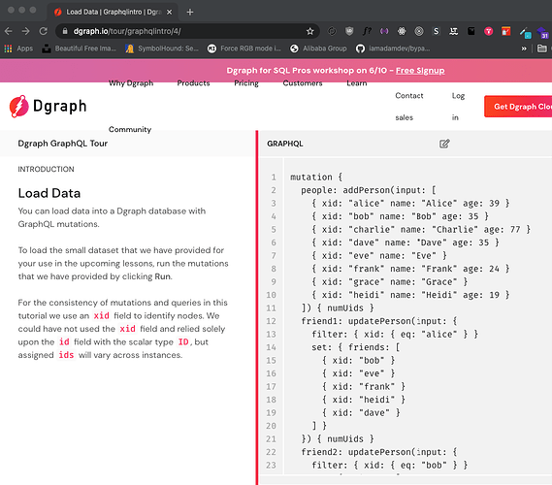Image resolution: width=552 pixels, height=485 pixels.
Task: Open the eyedropper color picker extension
Action: point(525,33)
